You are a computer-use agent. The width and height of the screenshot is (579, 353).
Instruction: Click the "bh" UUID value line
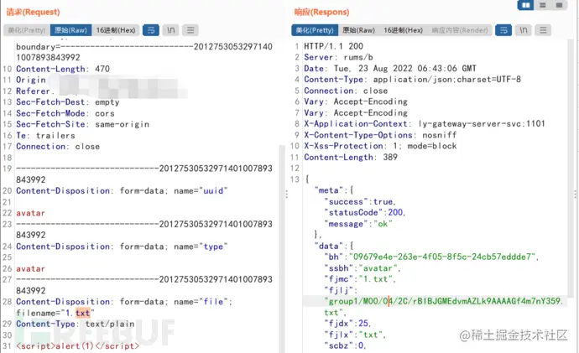431,257
